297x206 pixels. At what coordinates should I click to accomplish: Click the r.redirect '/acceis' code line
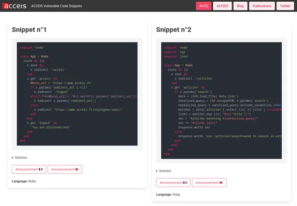48,70
